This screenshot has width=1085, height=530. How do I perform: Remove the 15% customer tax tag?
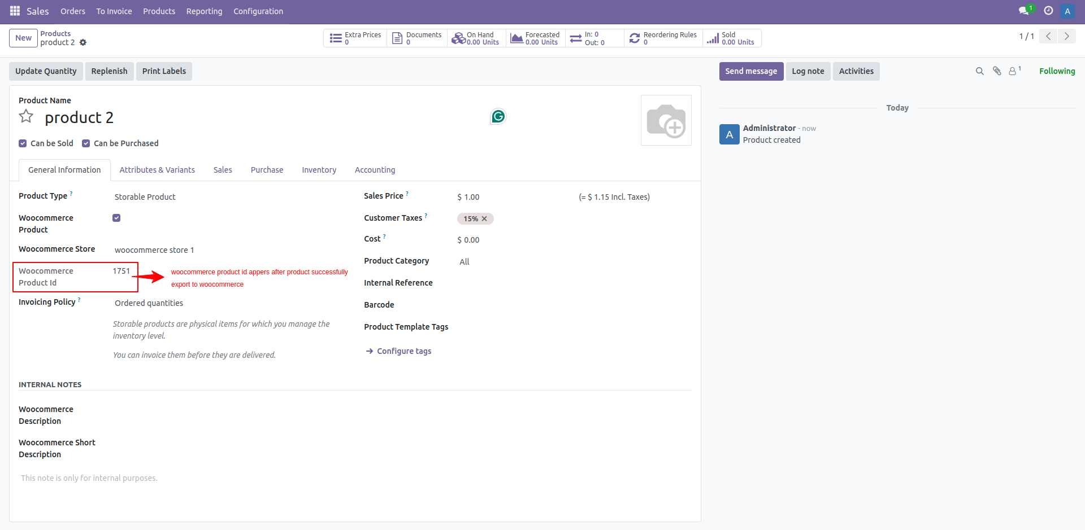click(484, 218)
